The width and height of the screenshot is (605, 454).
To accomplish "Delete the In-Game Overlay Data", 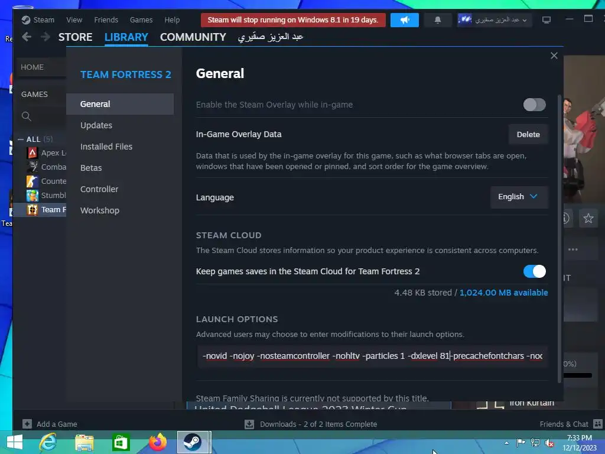I will point(528,134).
